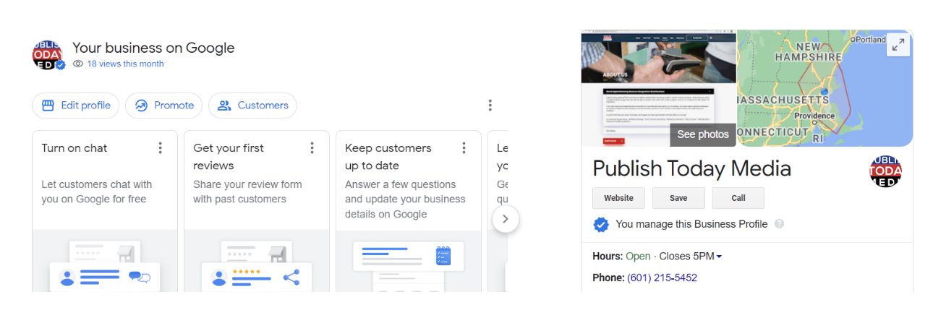Click the Publish Today Media logo in the knowledge panel
The image size is (933, 331).
(885, 171)
